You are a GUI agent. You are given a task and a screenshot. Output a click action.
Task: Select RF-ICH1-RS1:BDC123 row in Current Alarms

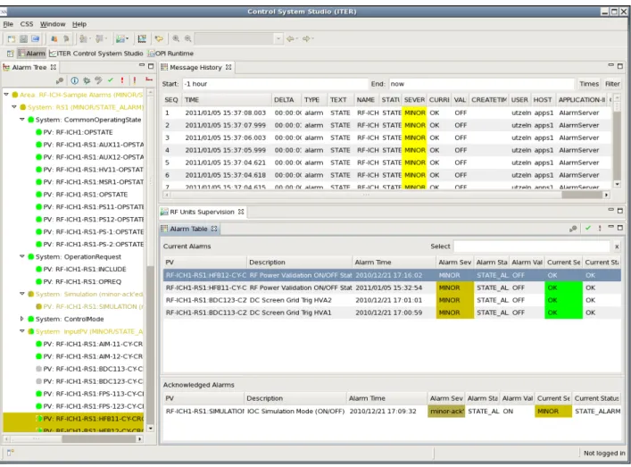pos(392,300)
